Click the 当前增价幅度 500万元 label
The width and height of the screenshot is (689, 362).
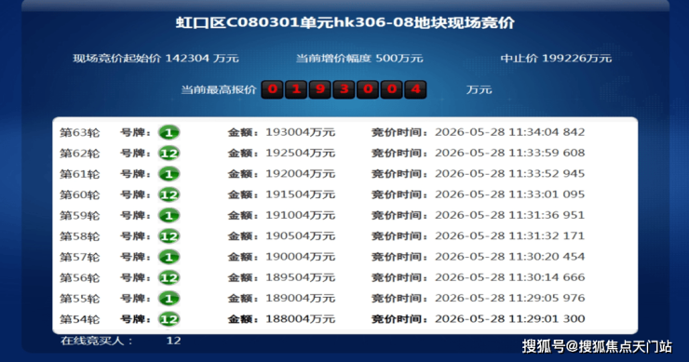tap(359, 59)
